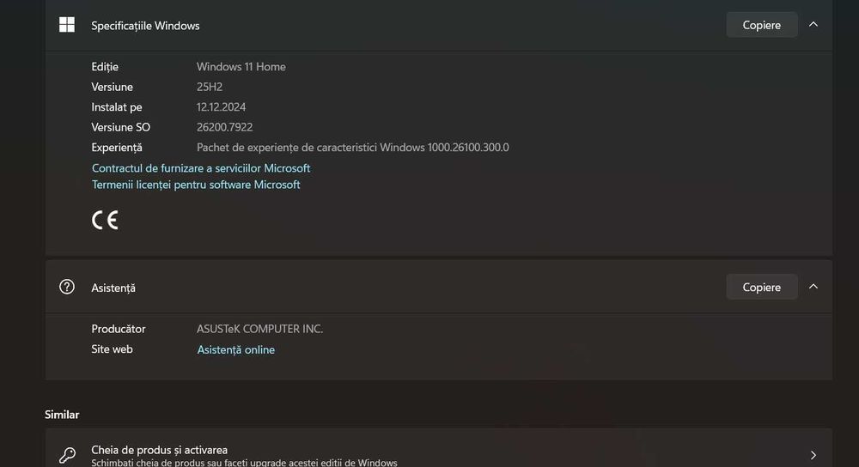Open Termenii licenței pentru software Microsoft link
Screen dimensions: 859x467
pyautogui.click(x=196, y=185)
